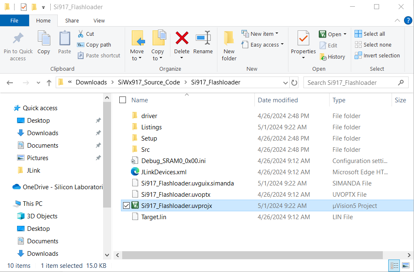Open address bar history dropdown

[286, 83]
